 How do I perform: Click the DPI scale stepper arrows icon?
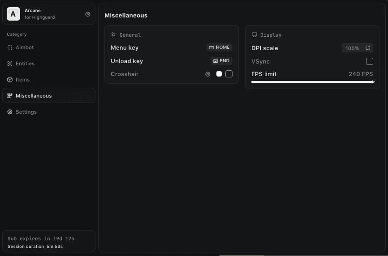pyautogui.click(x=368, y=48)
